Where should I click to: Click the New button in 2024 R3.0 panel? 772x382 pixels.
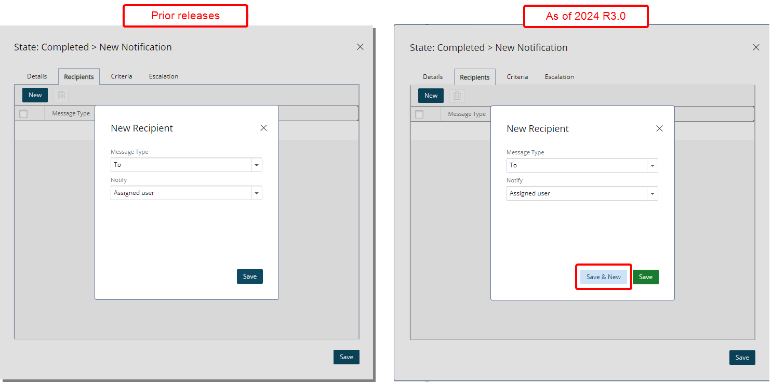pos(431,96)
